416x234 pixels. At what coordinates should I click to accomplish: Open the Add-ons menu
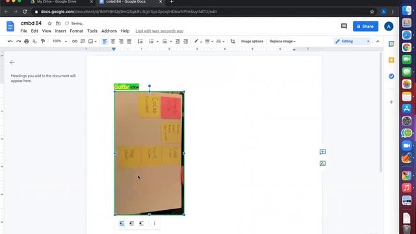pyautogui.click(x=109, y=31)
